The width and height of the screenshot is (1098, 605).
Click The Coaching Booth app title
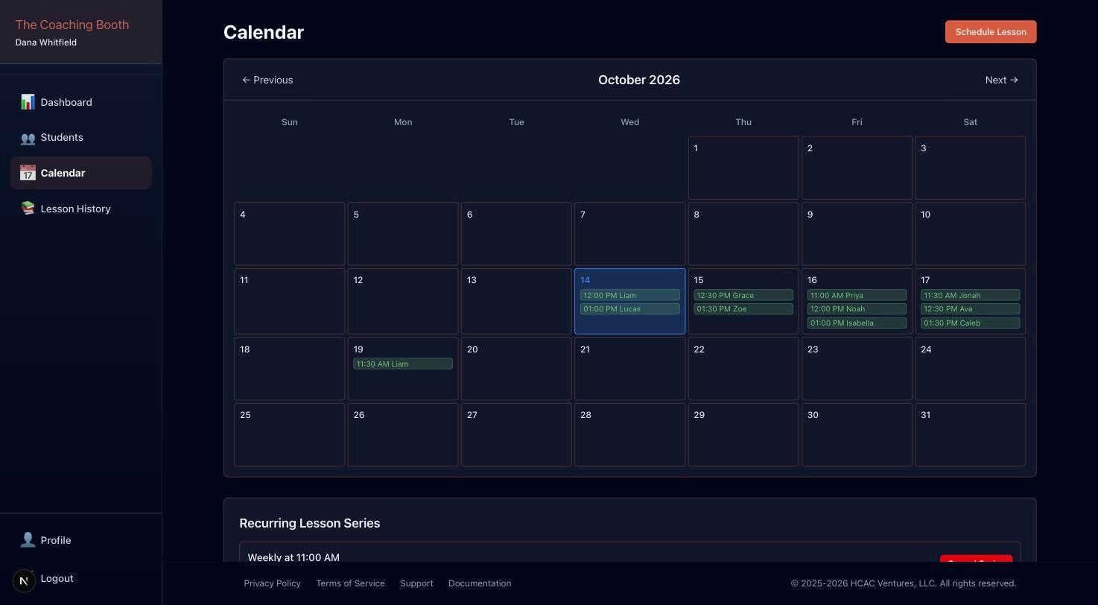[72, 25]
